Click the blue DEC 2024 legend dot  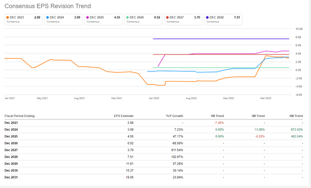[x=48, y=17]
